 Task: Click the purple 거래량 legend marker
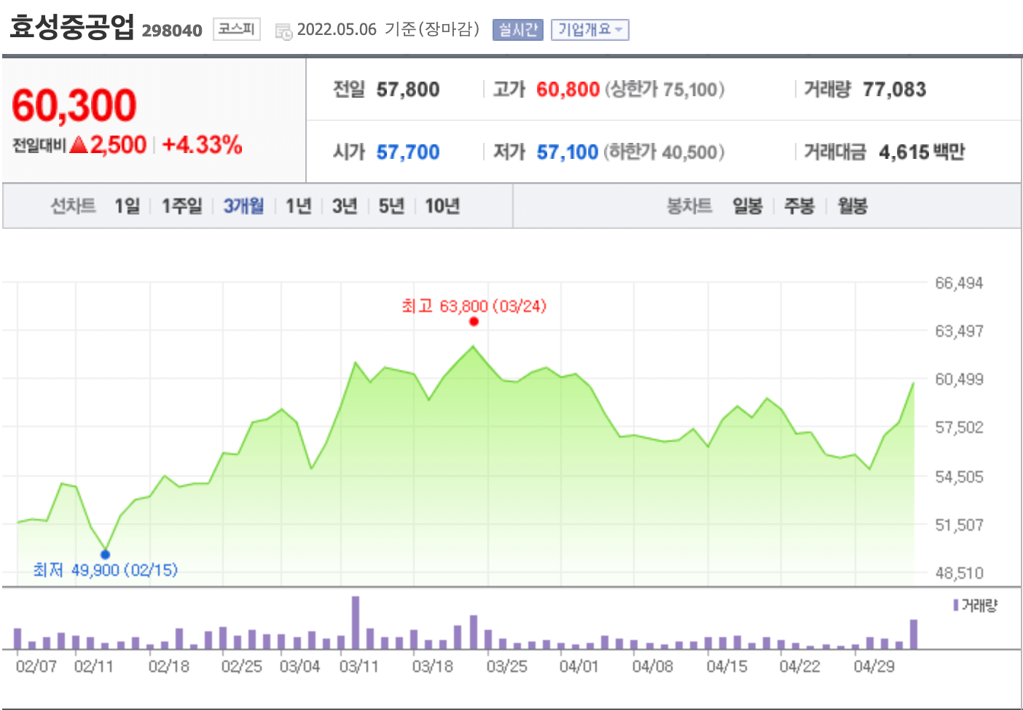[x=956, y=605]
